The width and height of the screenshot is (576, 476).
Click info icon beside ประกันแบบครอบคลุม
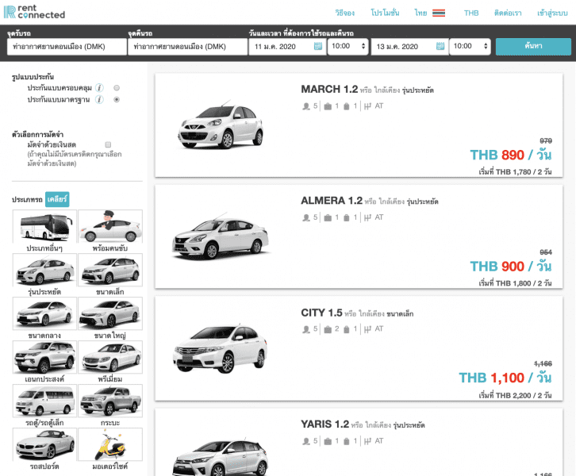[x=99, y=88]
